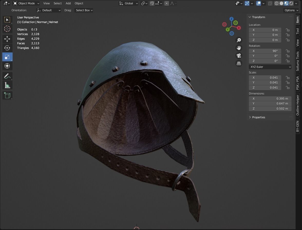Screen dimensions: 302x230
Task: Select the Select Box tool
Action: click(7, 20)
